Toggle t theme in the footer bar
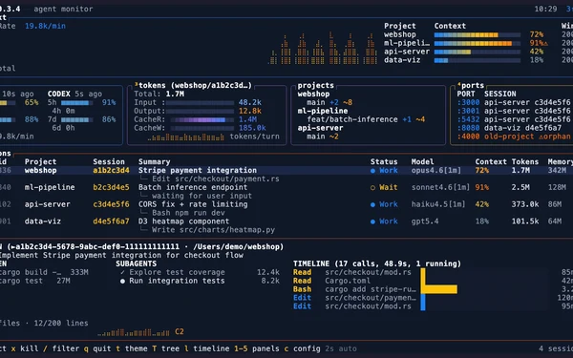The image size is (573, 358). point(132,348)
